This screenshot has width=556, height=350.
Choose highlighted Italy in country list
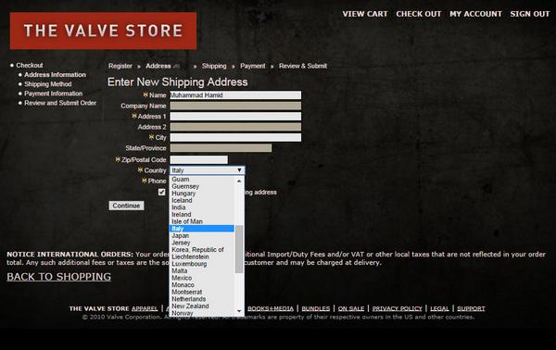click(x=202, y=229)
